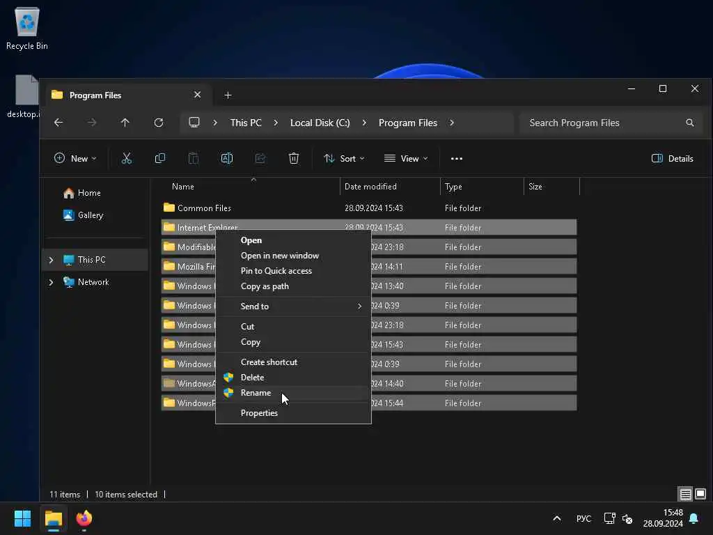
Task: Click the Delete trash icon in toolbar
Action: pyautogui.click(x=294, y=158)
